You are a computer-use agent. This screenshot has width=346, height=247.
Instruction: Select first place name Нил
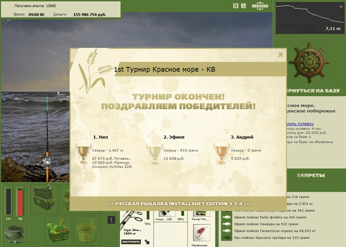[100, 137]
